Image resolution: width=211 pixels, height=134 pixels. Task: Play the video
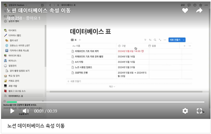(x=12, y=111)
